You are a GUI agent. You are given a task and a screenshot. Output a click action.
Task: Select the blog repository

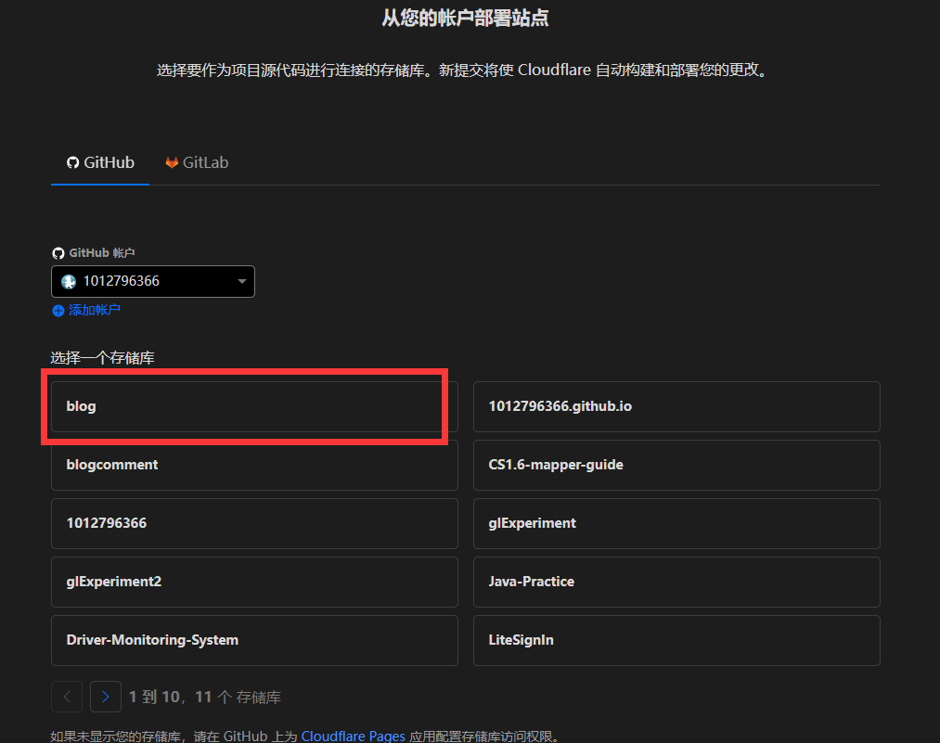(253, 406)
